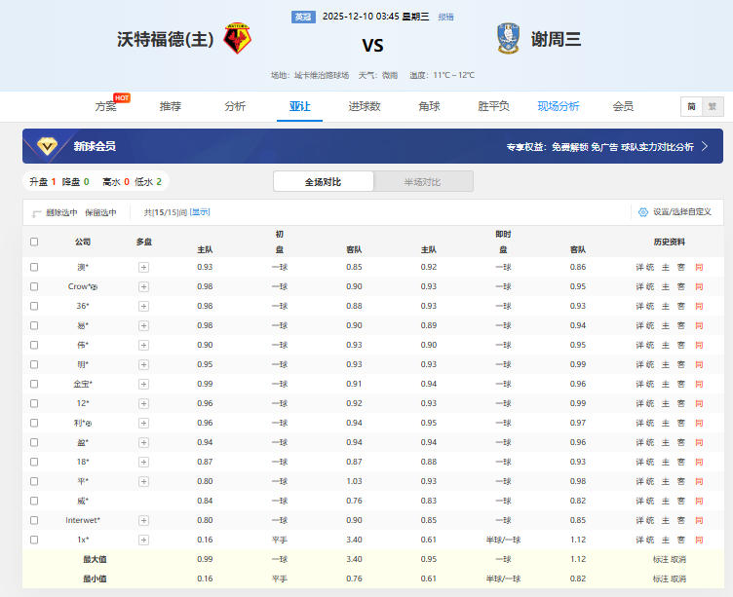Expand the plus box for the 36* row
Screen dimensions: 733x597
coord(143,306)
